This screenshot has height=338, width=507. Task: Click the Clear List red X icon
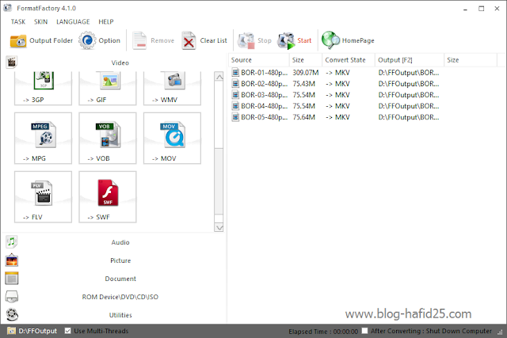(189, 40)
